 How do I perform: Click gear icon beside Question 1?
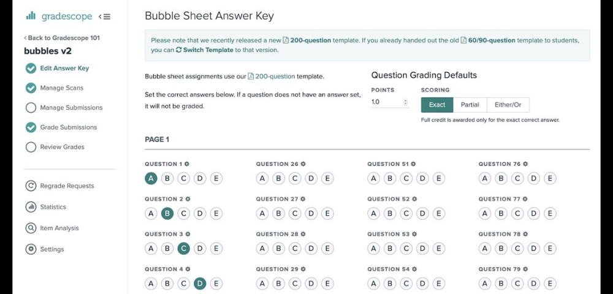coord(187,164)
